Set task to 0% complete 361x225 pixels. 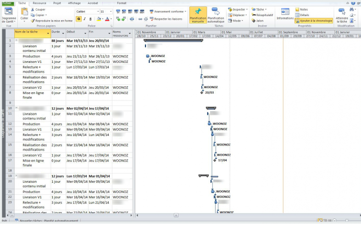pyautogui.click(x=118, y=11)
